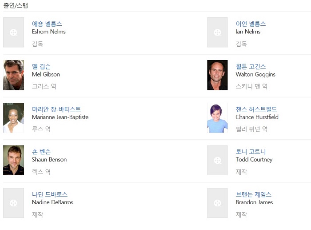The width and height of the screenshot is (311, 230).
Task: Select the 월튼 고긴스 name link
Action: point(251,67)
